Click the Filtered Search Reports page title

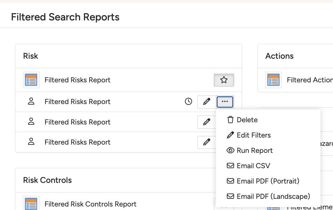(65, 17)
